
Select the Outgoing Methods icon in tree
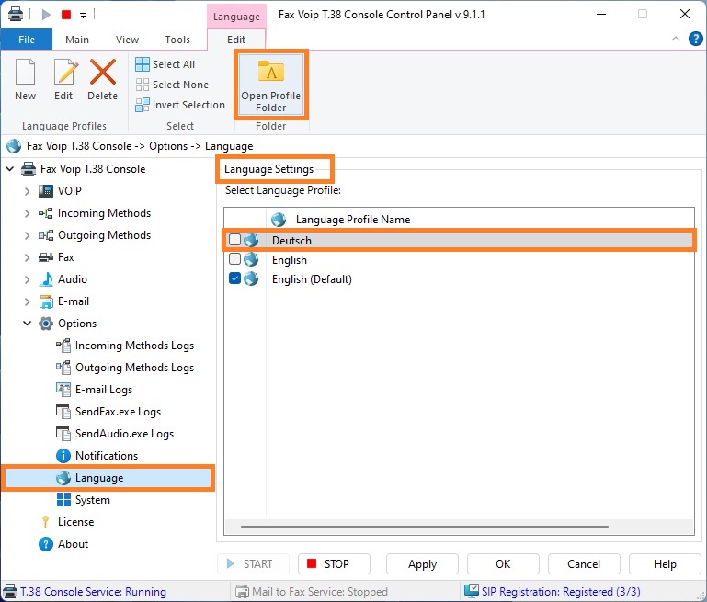[46, 235]
